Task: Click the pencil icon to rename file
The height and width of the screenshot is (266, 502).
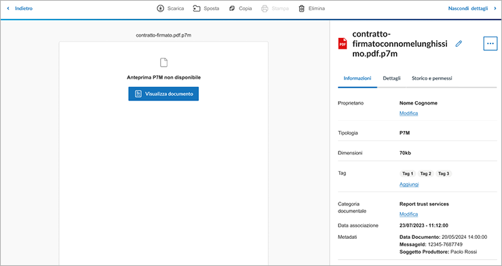Action: [459, 44]
